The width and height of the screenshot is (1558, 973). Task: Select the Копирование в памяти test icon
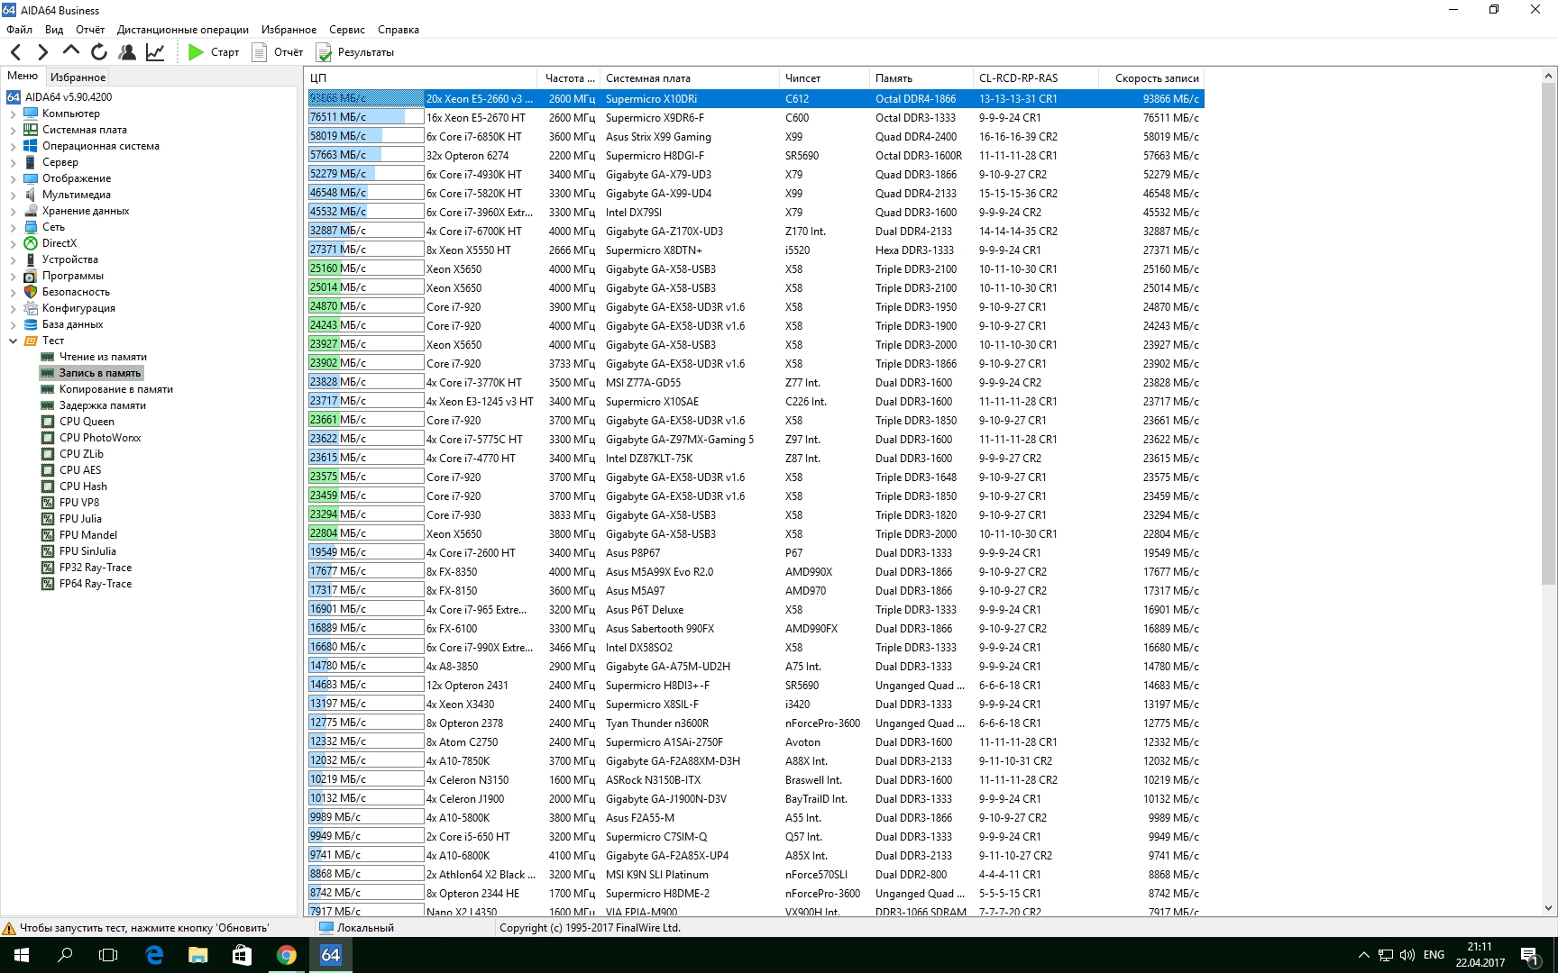point(48,389)
